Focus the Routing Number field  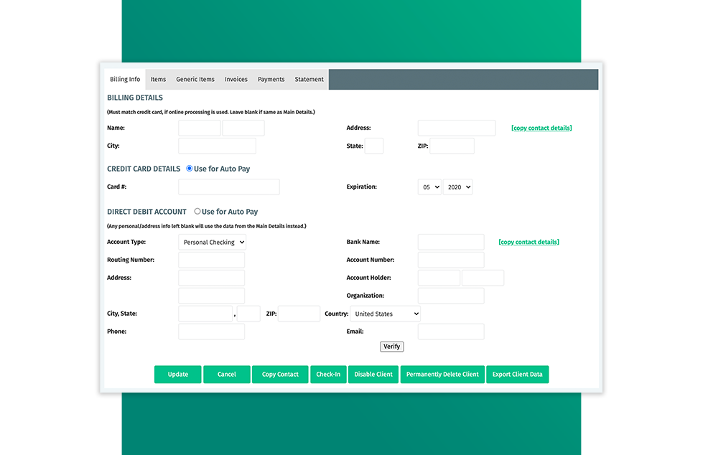pos(211,260)
